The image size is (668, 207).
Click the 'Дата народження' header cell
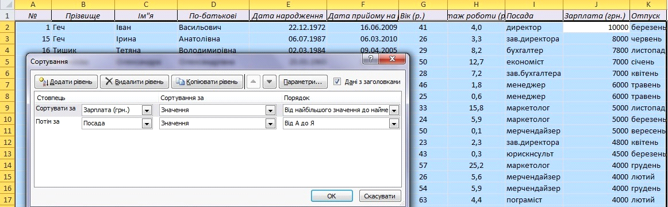point(289,16)
